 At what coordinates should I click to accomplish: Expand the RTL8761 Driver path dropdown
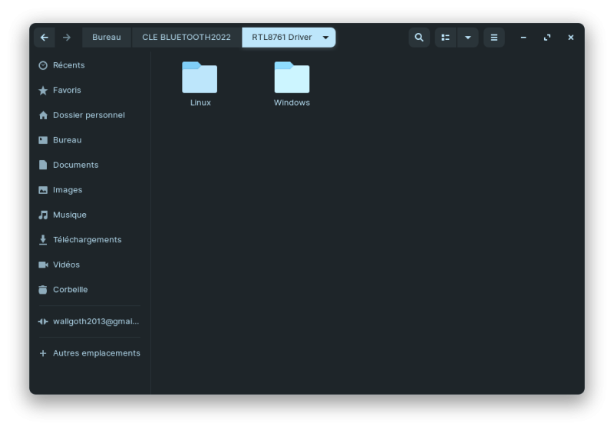click(325, 38)
